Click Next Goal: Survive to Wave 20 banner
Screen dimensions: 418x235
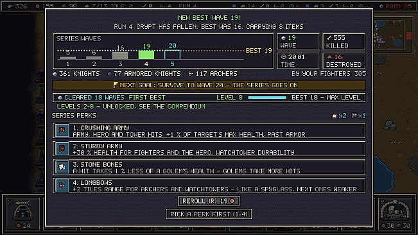[209, 85]
